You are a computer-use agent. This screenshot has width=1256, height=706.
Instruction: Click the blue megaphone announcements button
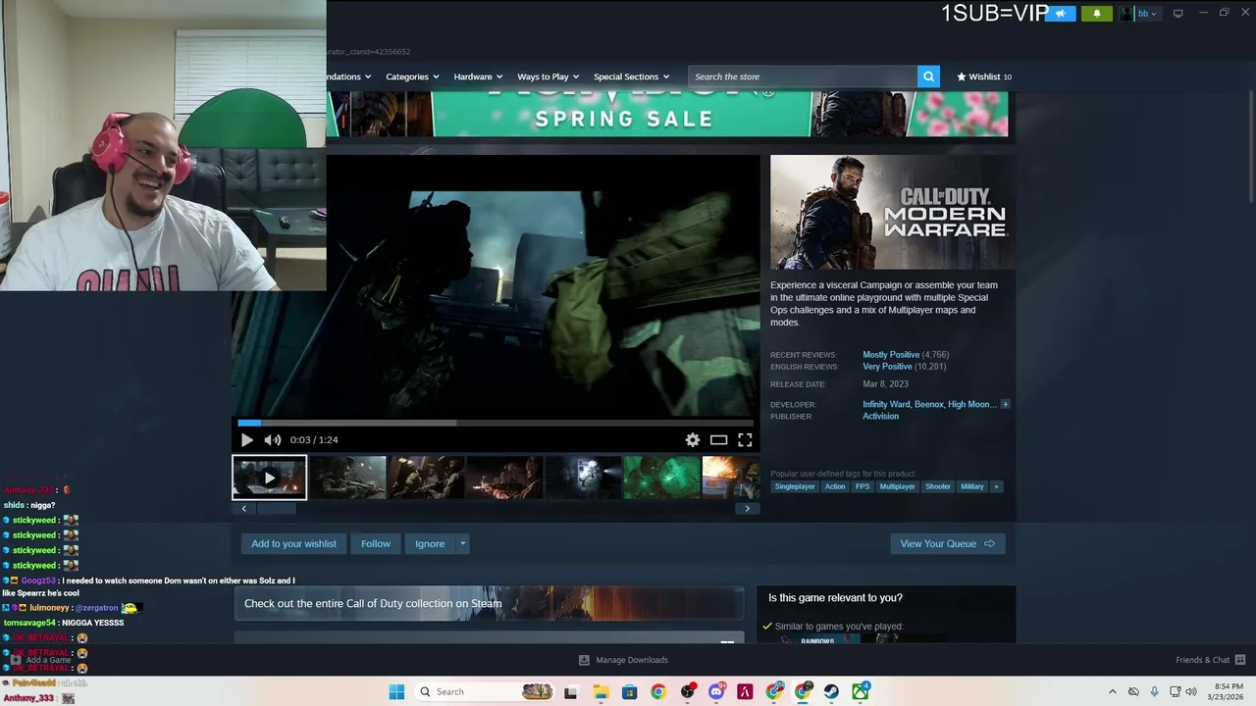click(1061, 14)
